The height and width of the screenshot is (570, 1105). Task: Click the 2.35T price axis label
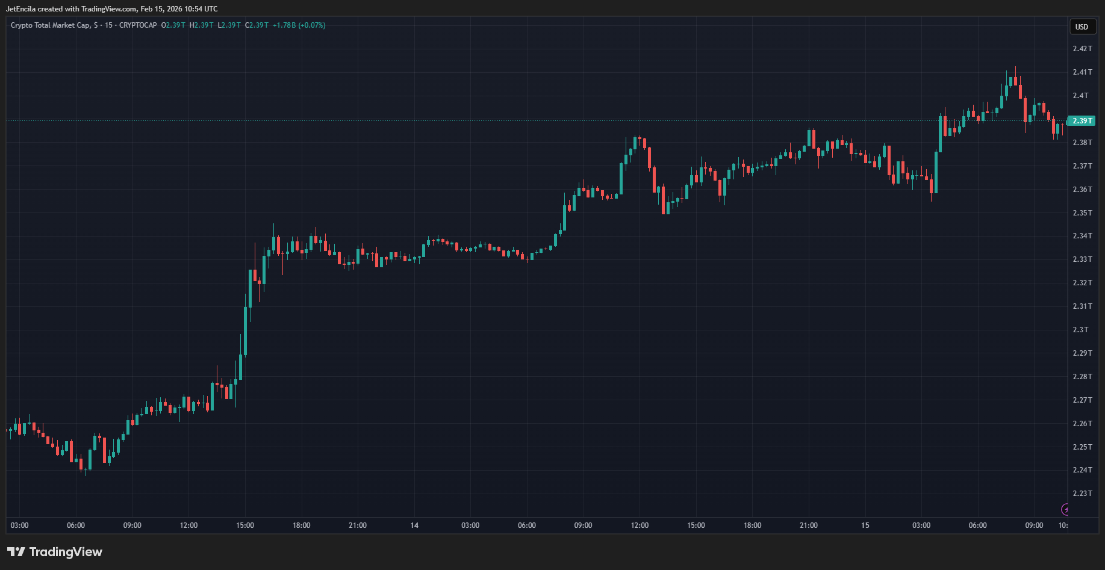pyautogui.click(x=1082, y=213)
